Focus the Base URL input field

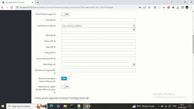tap(98, 35)
